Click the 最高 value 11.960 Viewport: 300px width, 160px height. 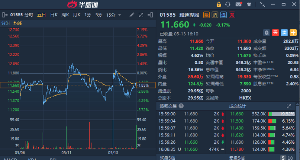(196, 41)
